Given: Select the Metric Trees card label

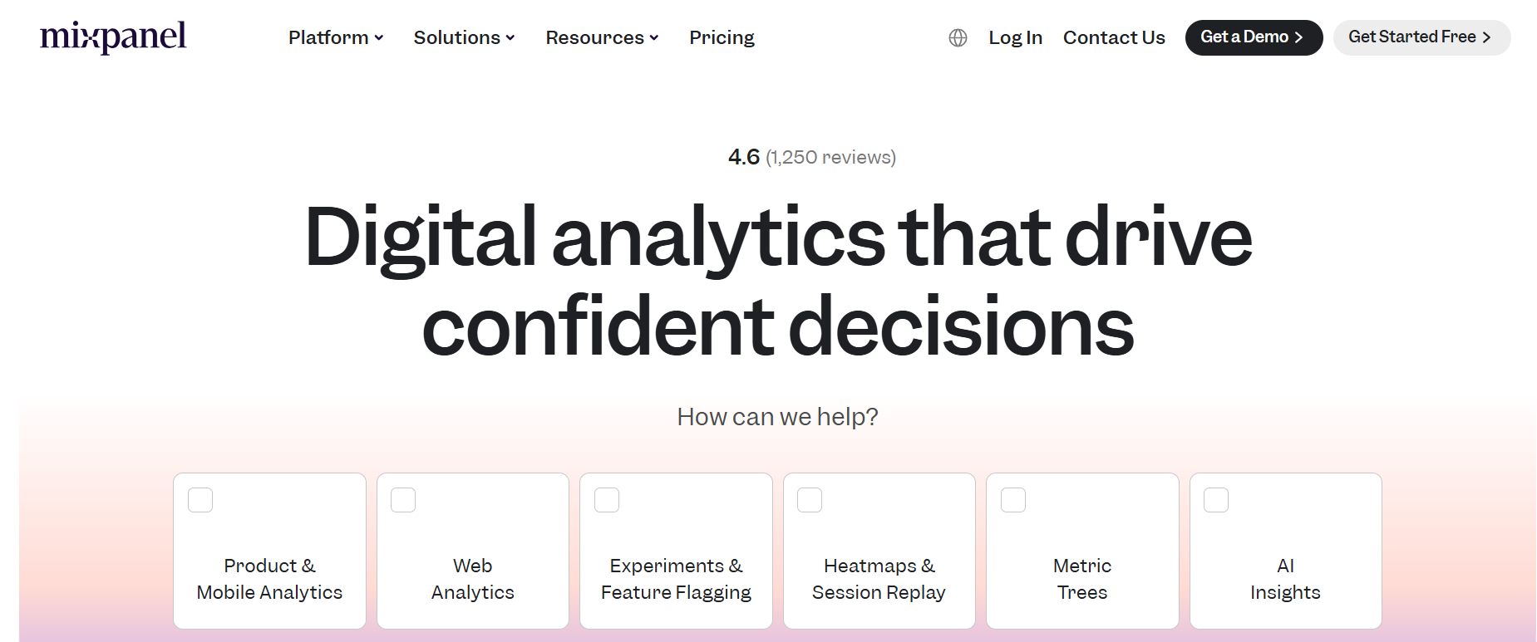Looking at the screenshot, I should [x=1081, y=579].
